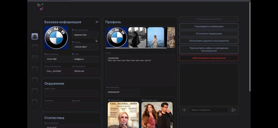The image size is (278, 128).
Task: Open the users section in the sidebar
Action: point(35,36)
